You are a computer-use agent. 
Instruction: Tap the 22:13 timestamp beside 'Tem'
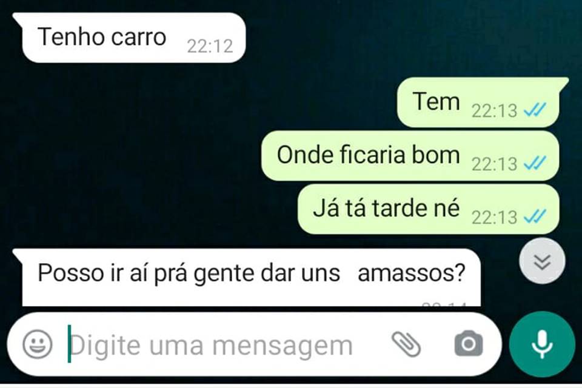tap(494, 111)
